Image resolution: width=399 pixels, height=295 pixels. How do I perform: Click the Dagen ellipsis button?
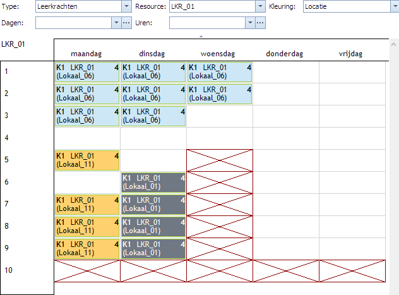[126, 23]
